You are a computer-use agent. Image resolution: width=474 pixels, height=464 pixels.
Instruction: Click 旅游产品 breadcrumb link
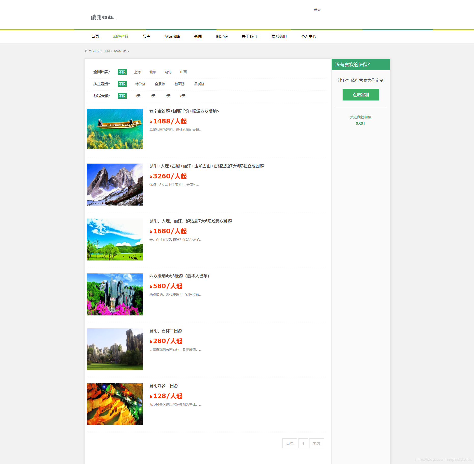click(x=120, y=51)
